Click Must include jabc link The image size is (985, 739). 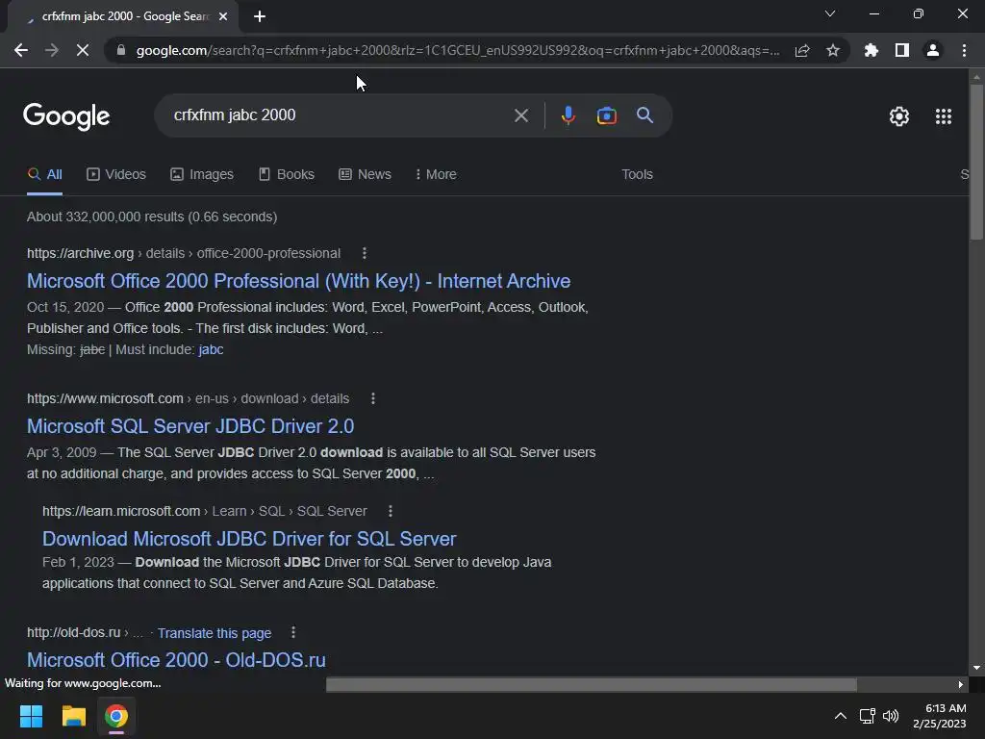[211, 349]
